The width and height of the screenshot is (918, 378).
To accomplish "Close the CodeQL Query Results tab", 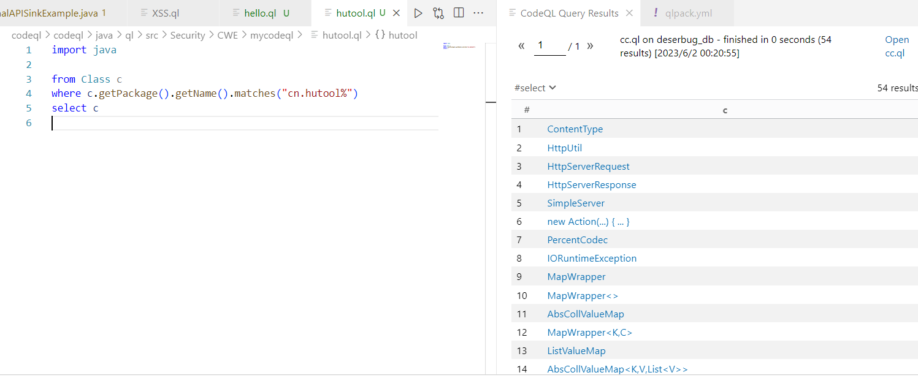I will 629,13.
